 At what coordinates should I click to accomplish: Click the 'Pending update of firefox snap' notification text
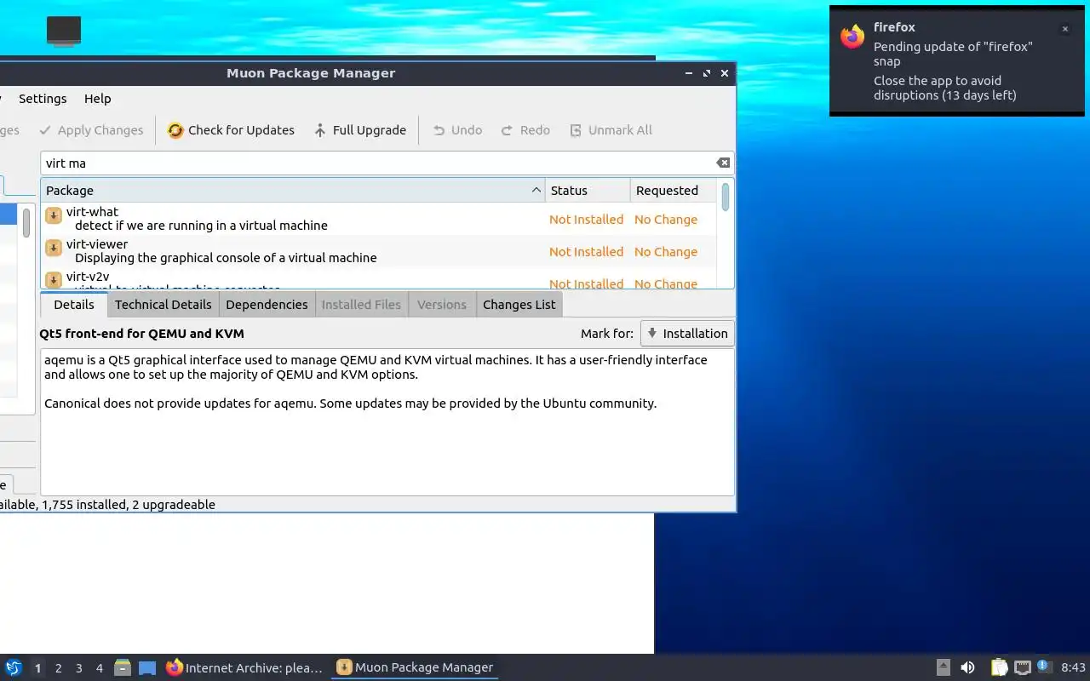tap(952, 54)
